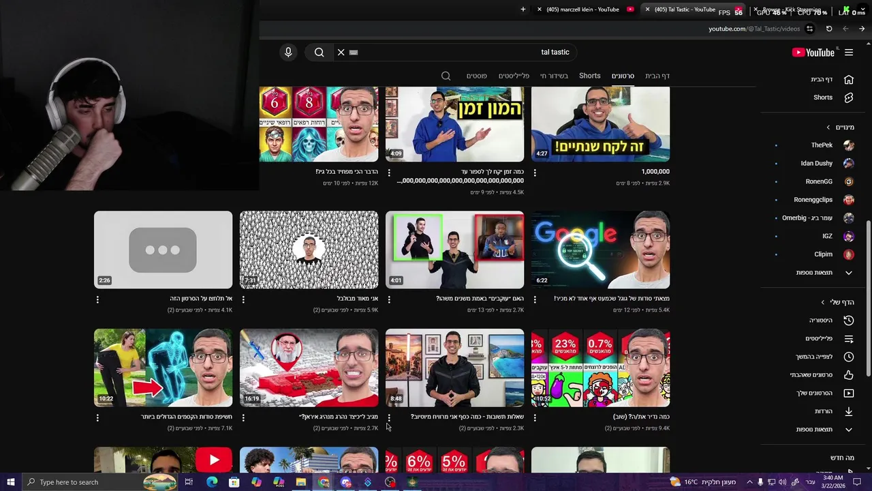This screenshot has width=872, height=491.
Task: Open video title 'אני מאוד מבולבל'
Action: tap(358, 299)
